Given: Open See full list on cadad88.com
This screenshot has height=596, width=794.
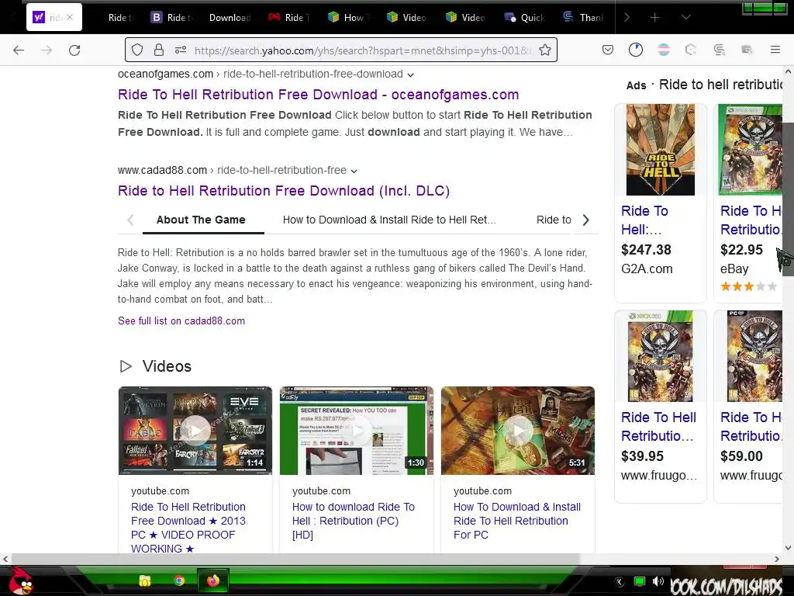Looking at the screenshot, I should [181, 321].
